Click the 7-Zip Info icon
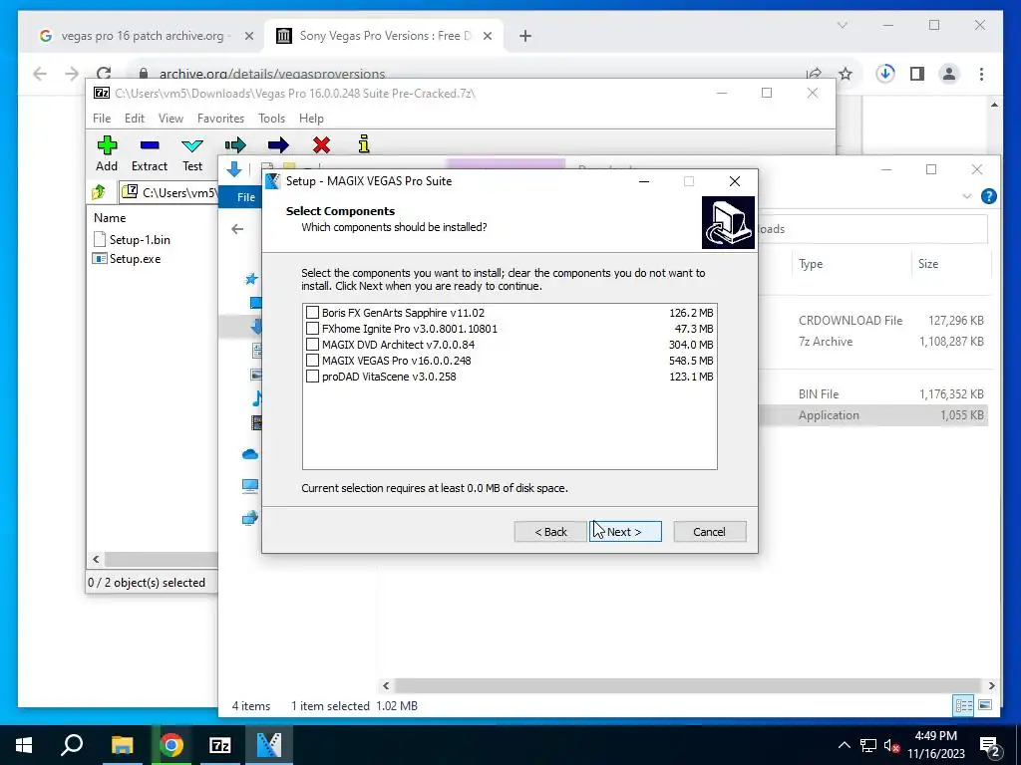The width and height of the screenshot is (1021, 765). [x=364, y=143]
